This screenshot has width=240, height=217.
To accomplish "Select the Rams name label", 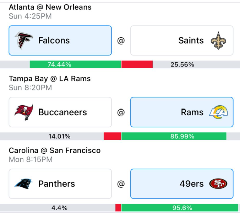I will click(x=192, y=112).
